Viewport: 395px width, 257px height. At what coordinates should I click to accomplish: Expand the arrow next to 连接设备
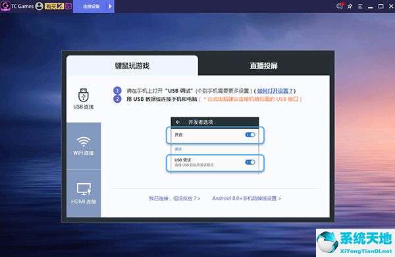point(110,7)
